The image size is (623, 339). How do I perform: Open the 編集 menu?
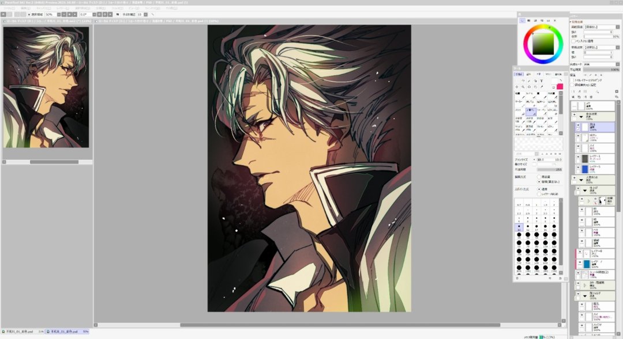25,8
